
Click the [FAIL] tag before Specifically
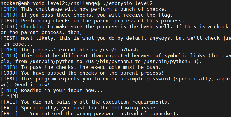pos(9,108)
